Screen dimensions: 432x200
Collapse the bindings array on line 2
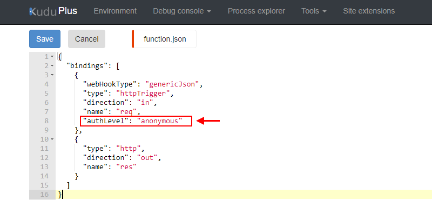click(x=52, y=65)
